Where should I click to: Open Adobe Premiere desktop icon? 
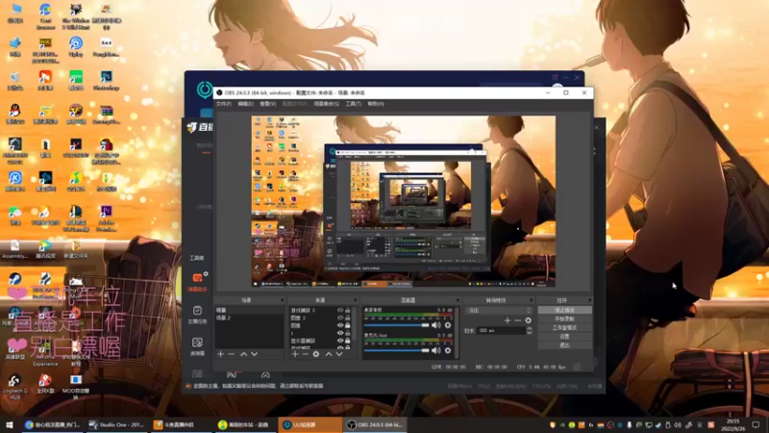(106, 218)
